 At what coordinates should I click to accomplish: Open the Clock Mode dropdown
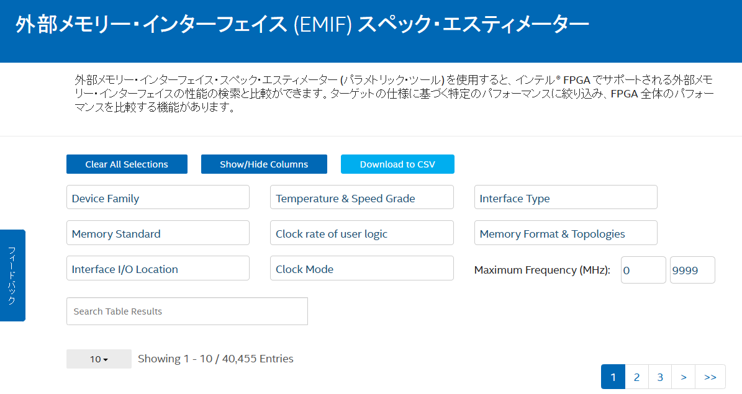362,267
